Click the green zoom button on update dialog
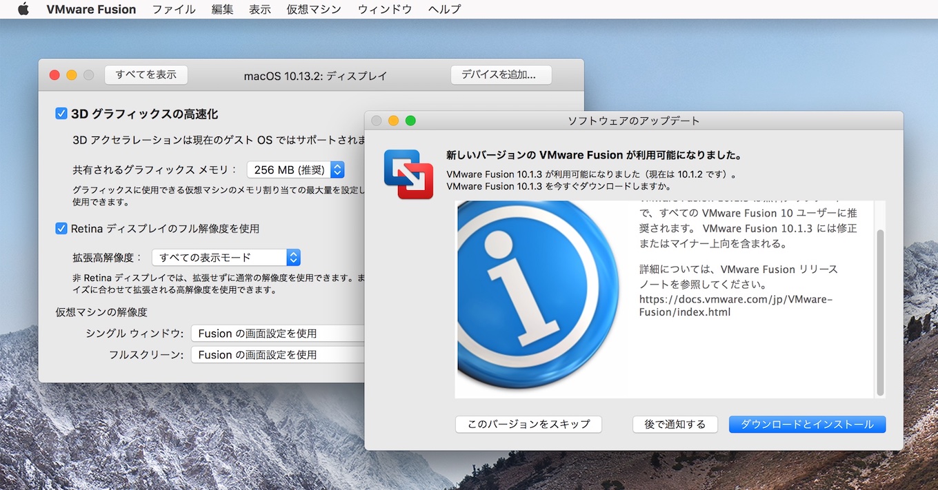The width and height of the screenshot is (938, 490). tap(411, 121)
